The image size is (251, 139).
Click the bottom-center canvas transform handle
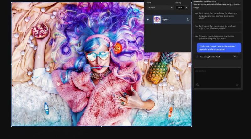[x=101, y=126]
